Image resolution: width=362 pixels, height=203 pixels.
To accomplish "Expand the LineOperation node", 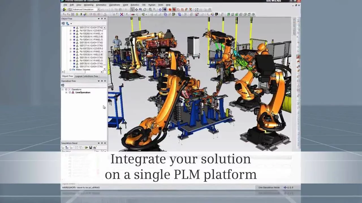I will 66,92.
